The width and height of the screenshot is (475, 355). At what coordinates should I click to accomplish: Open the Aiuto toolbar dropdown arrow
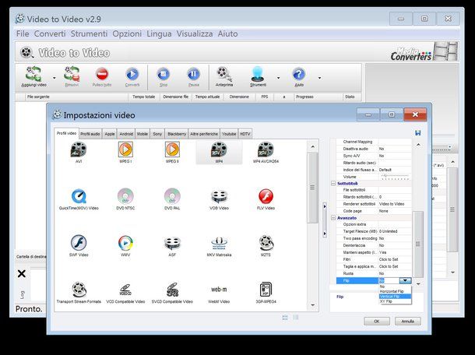pyautogui.click(x=319, y=78)
